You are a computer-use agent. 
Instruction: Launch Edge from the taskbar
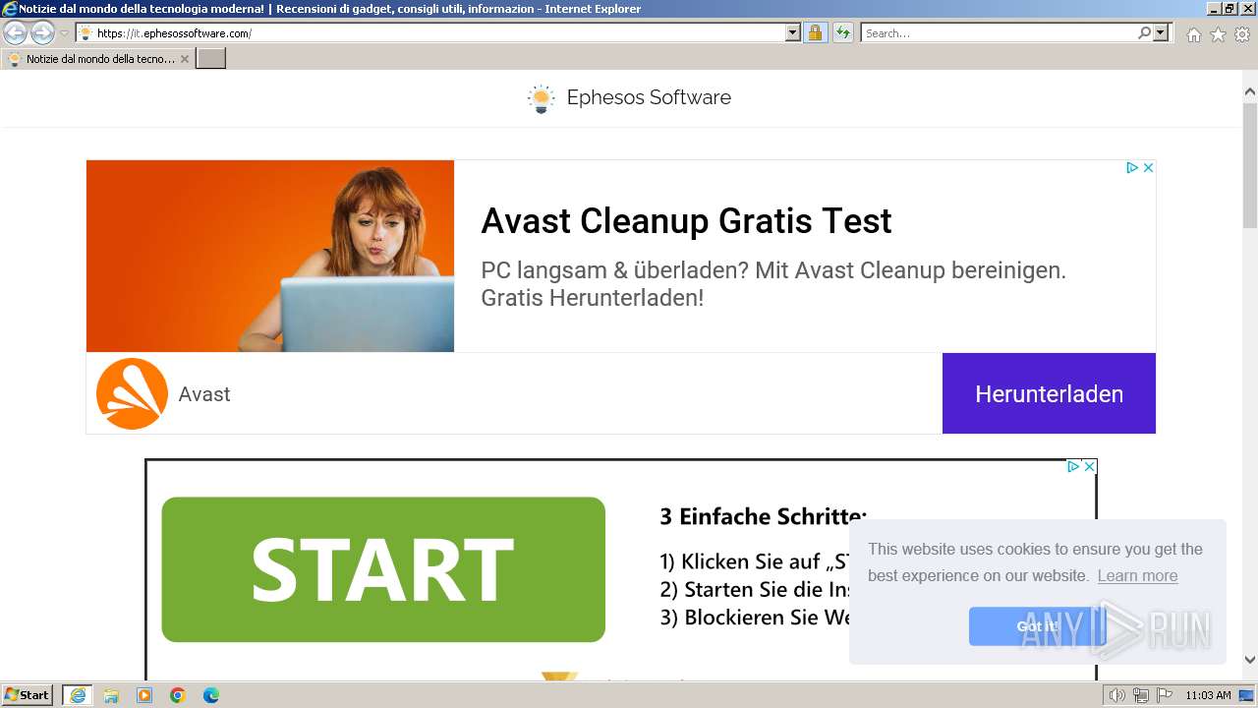coord(211,695)
